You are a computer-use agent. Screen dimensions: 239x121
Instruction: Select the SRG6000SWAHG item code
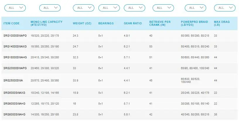pyautogui.click(x=14, y=104)
